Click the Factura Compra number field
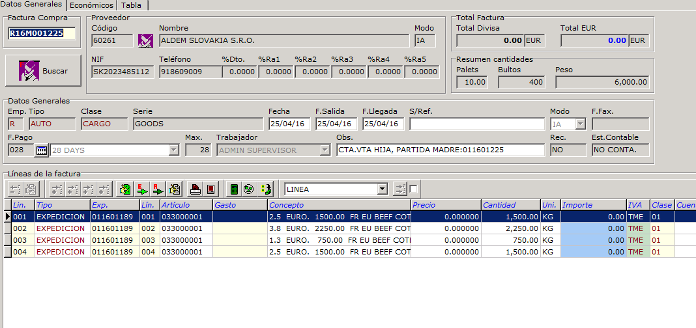The image size is (696, 328). (x=42, y=33)
